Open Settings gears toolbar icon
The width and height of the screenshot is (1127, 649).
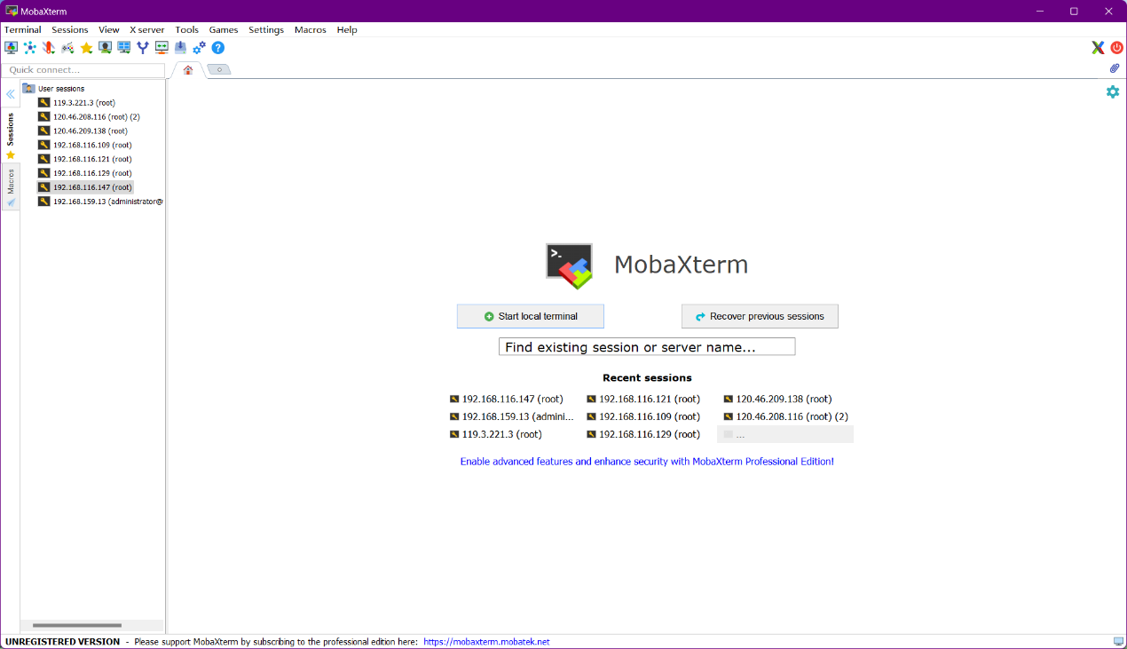coord(199,47)
